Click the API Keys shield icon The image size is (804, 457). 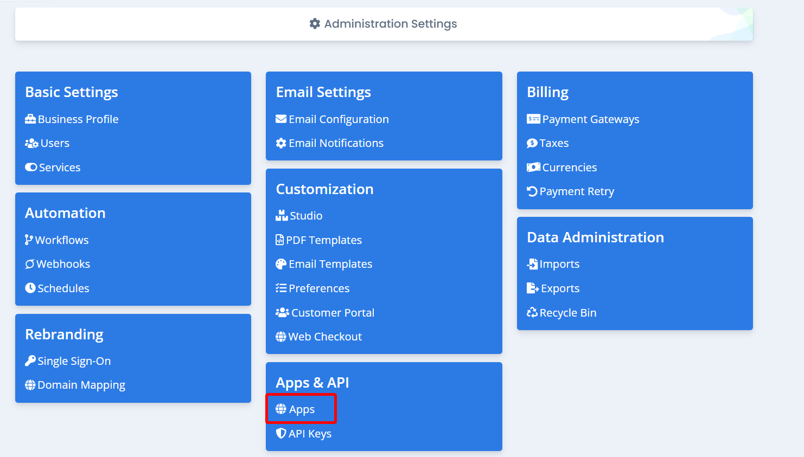281,433
